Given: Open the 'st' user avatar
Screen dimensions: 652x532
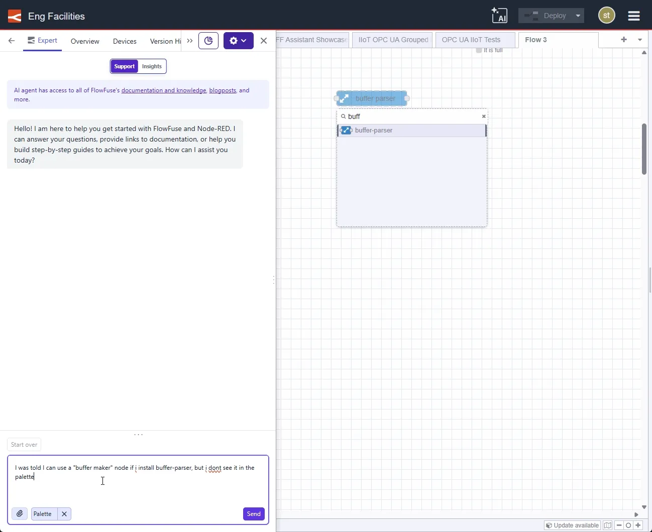Looking at the screenshot, I should pyautogui.click(x=607, y=16).
